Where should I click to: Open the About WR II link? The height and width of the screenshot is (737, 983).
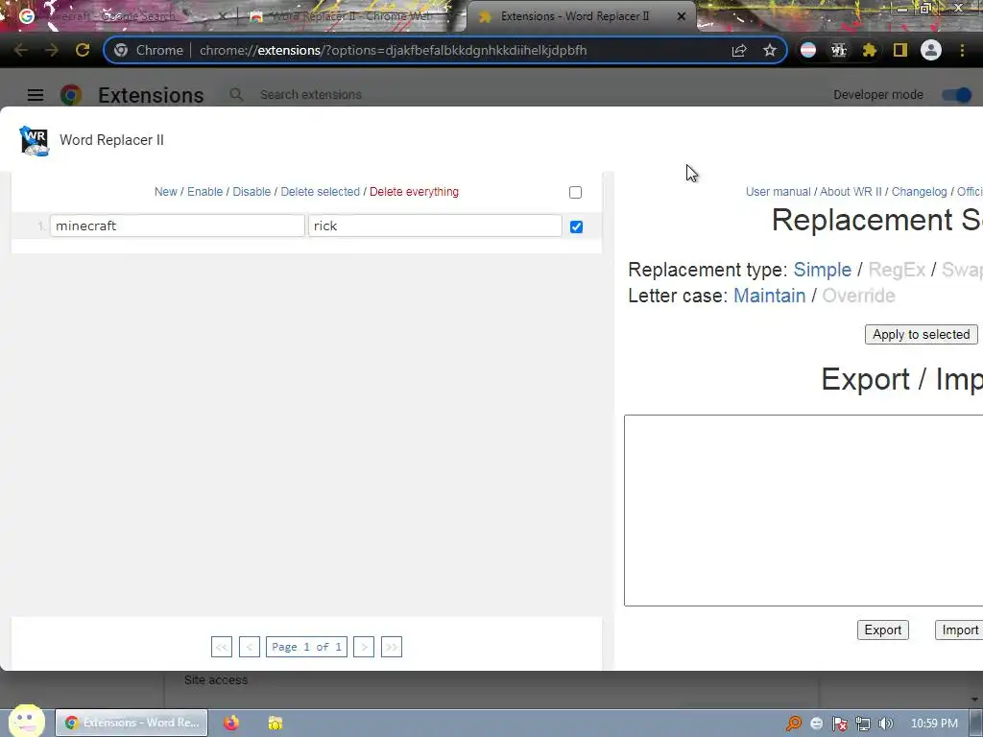click(x=851, y=192)
